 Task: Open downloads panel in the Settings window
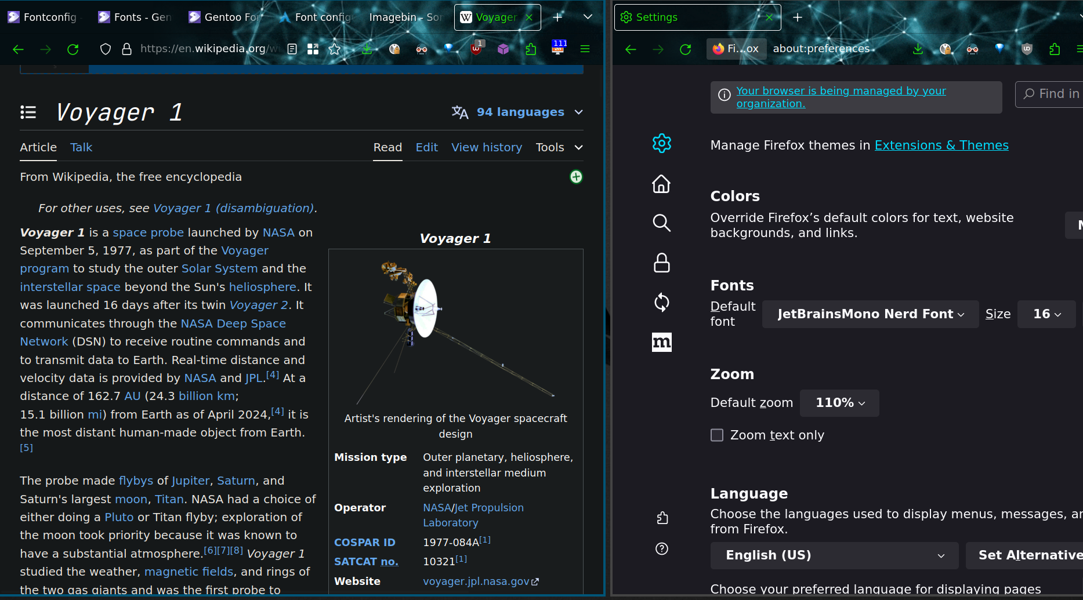tap(918, 49)
